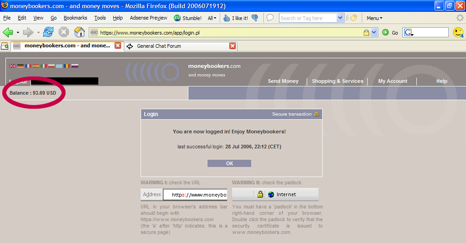Close the General Chat Forum tab
The width and height of the screenshot is (466, 243).
tap(233, 46)
